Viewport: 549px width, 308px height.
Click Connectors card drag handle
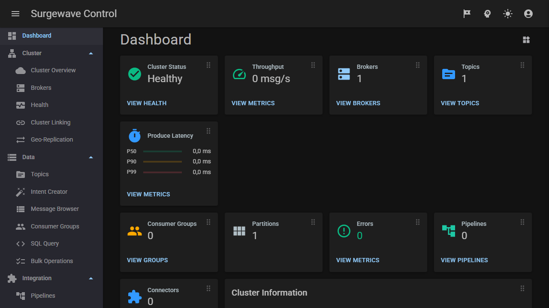click(208, 288)
